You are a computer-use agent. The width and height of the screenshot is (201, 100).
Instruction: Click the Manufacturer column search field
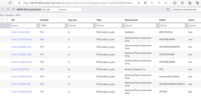140,26
